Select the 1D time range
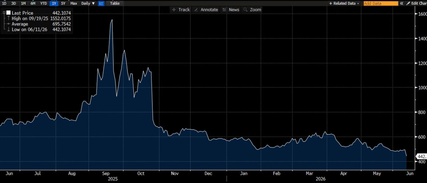The width and height of the screenshot is (427, 183). click(x=4, y=3)
